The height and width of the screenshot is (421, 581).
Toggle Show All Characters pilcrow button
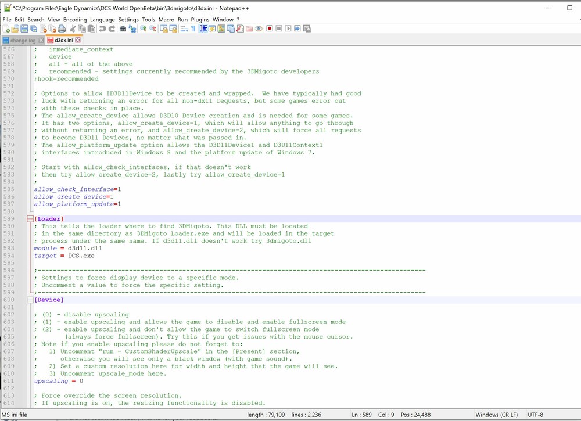[193, 28]
